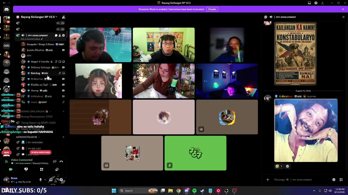
Task: Open the laughing man photo attachment
Action: [306, 131]
